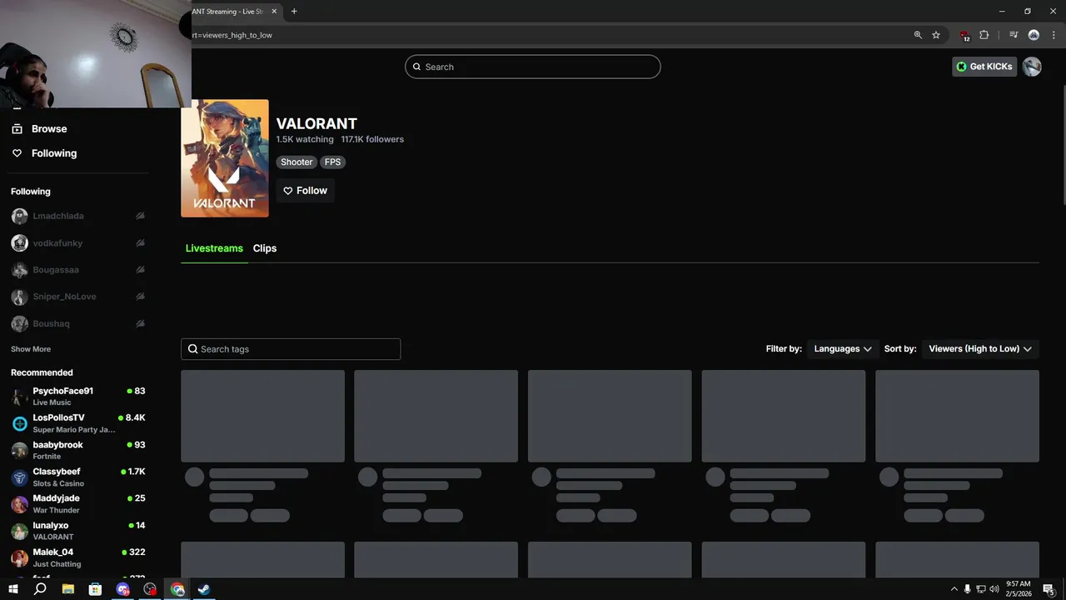Open Steam from the taskbar

(x=204, y=589)
